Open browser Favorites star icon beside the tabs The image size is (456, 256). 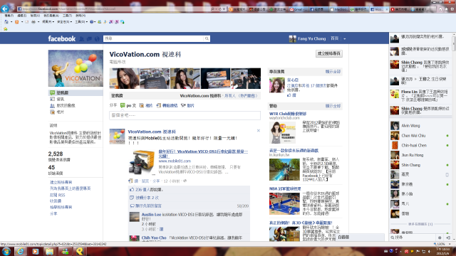pyautogui.click(x=446, y=9)
